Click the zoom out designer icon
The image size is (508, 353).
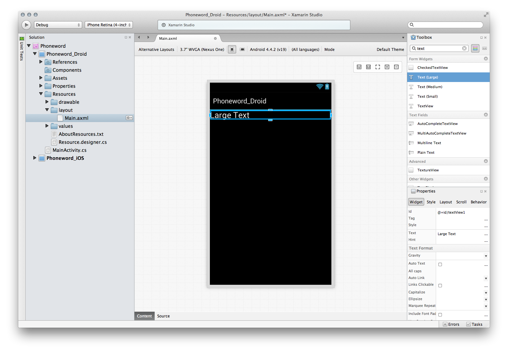pos(396,67)
